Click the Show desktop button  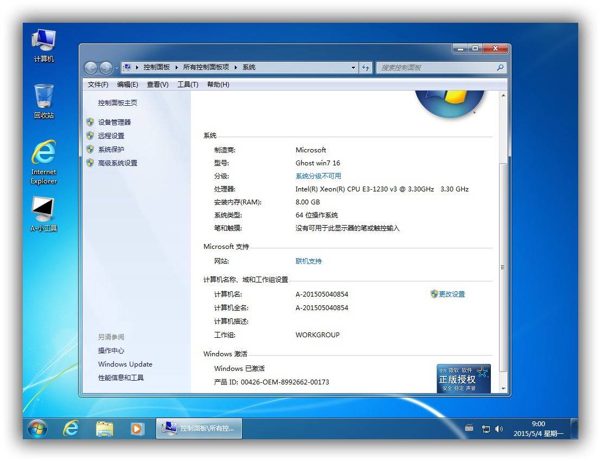click(574, 428)
